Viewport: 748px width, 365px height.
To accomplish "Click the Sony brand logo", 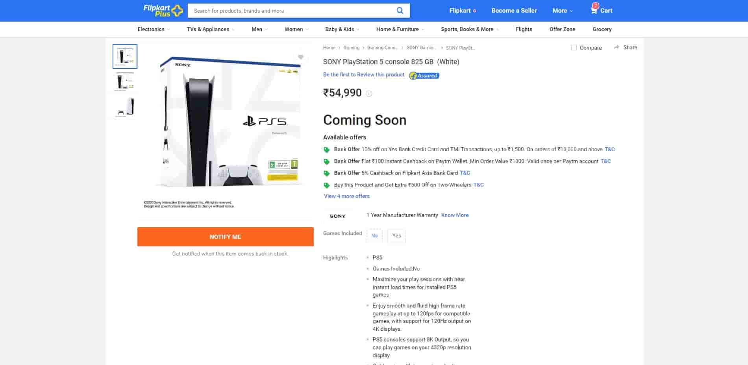I will (337, 216).
